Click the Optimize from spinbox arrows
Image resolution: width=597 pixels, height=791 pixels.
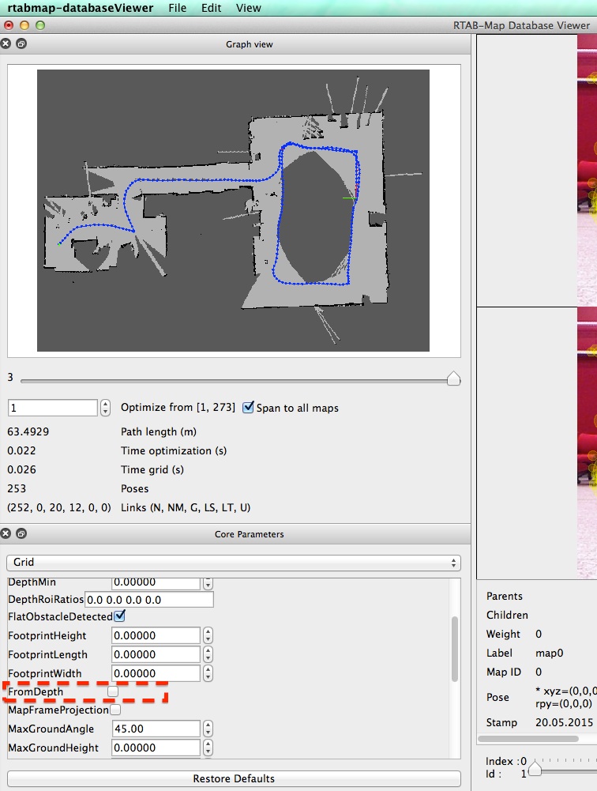tap(106, 408)
